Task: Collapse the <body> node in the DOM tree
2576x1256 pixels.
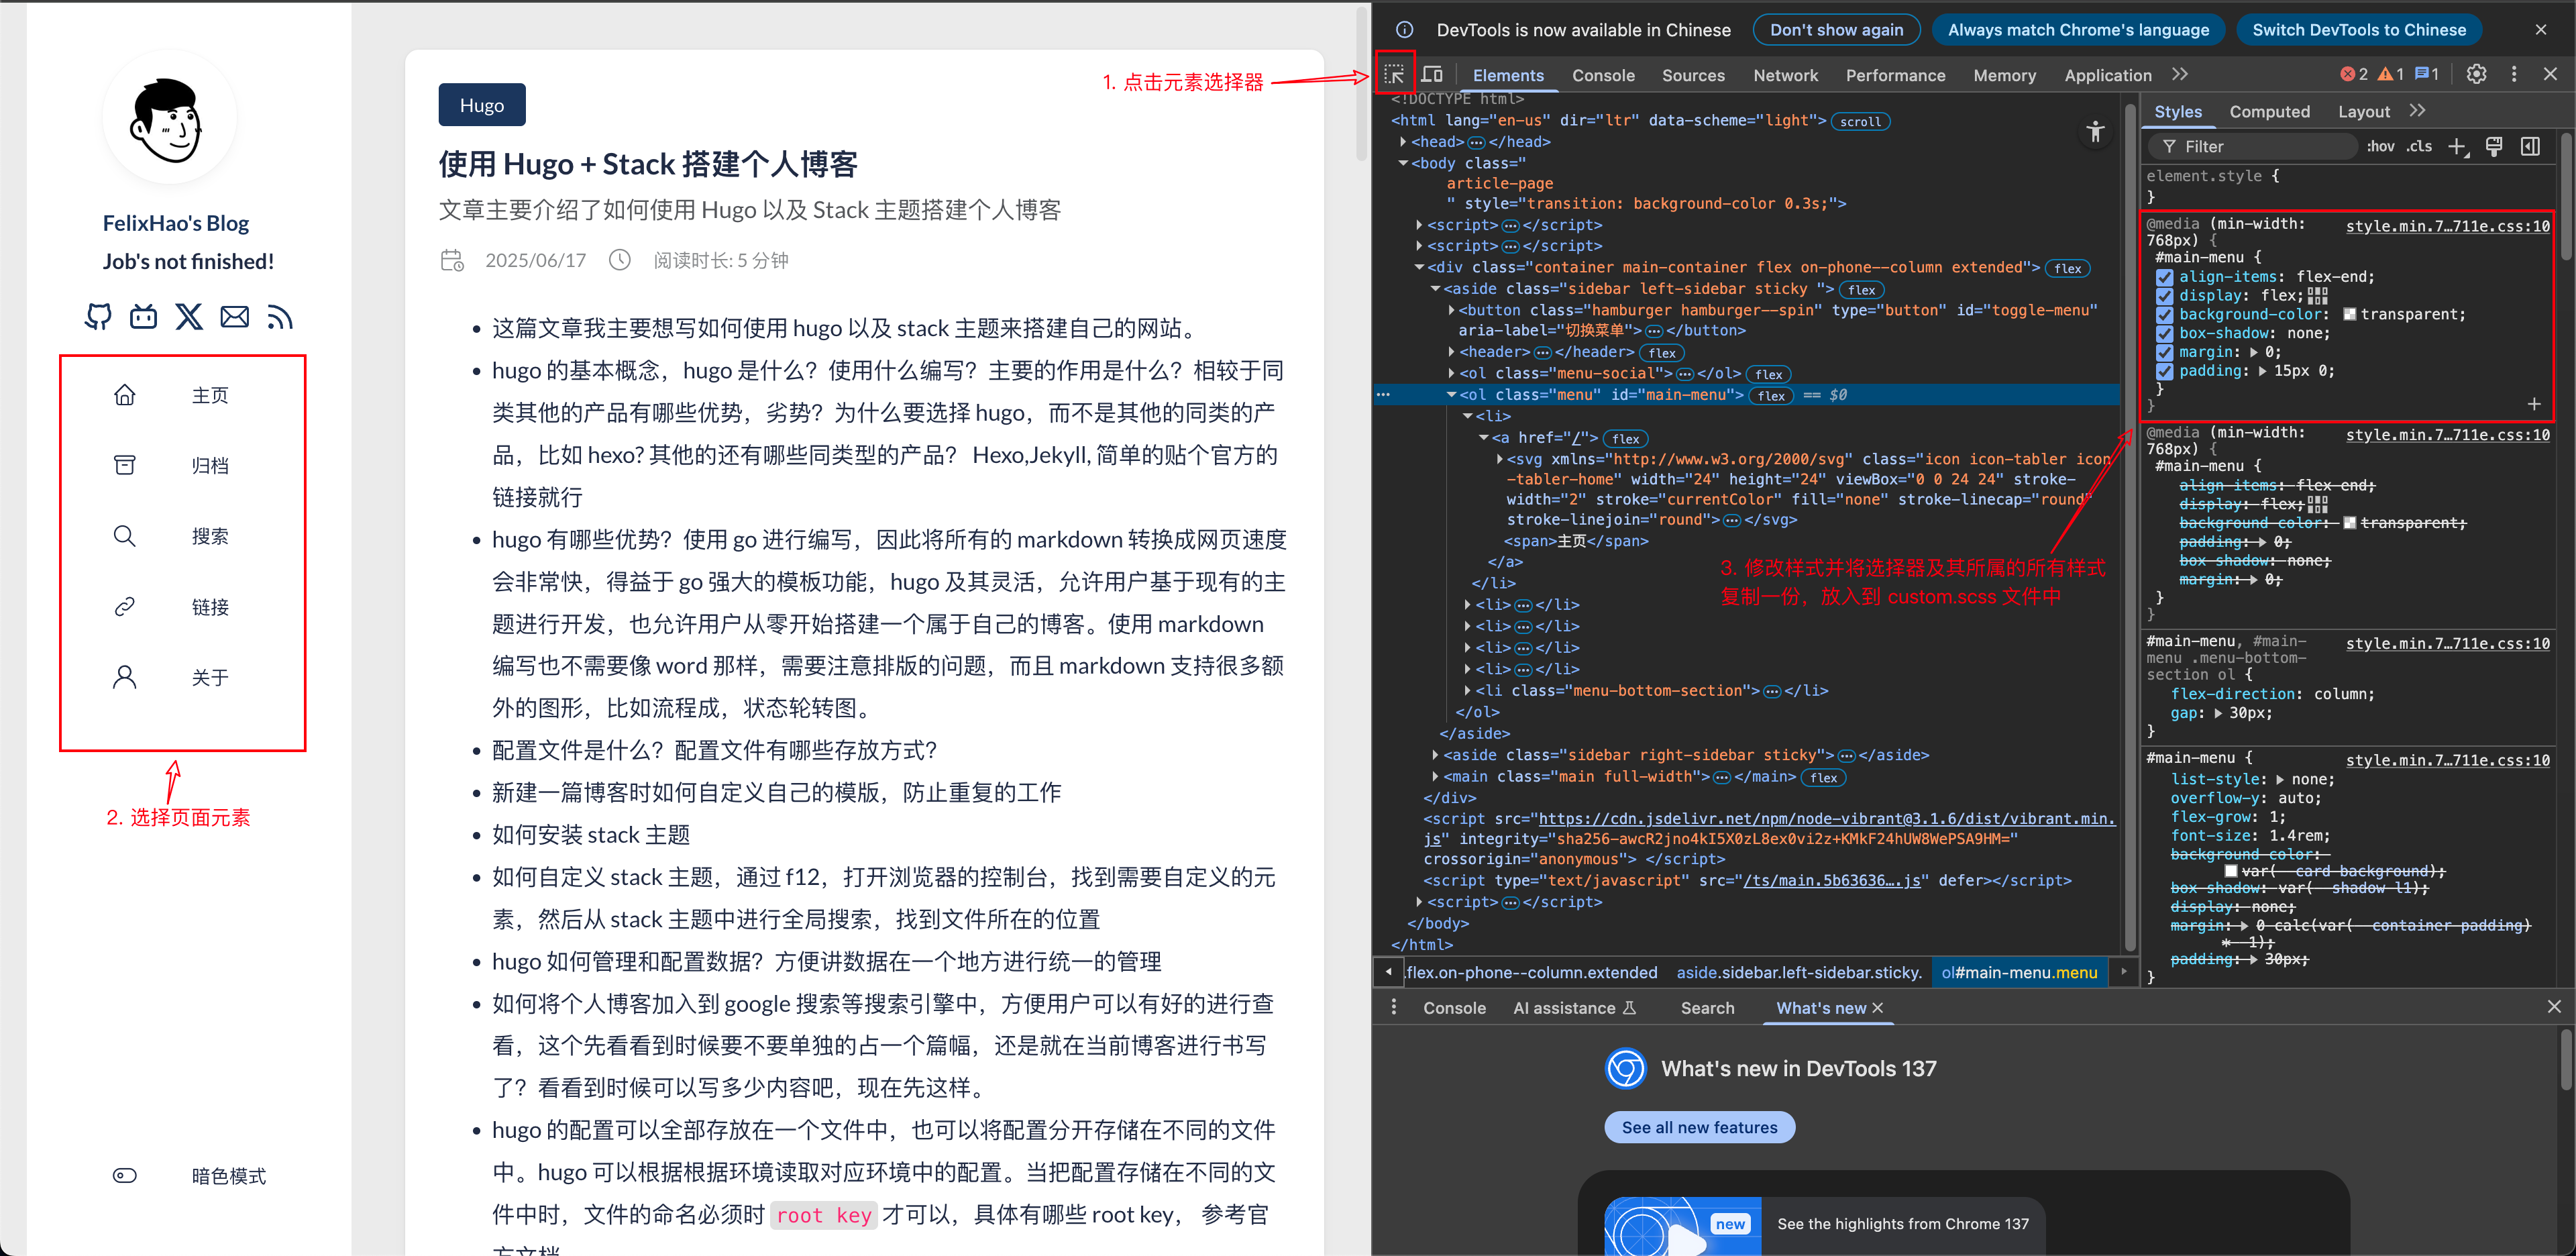Action: [x=1403, y=163]
